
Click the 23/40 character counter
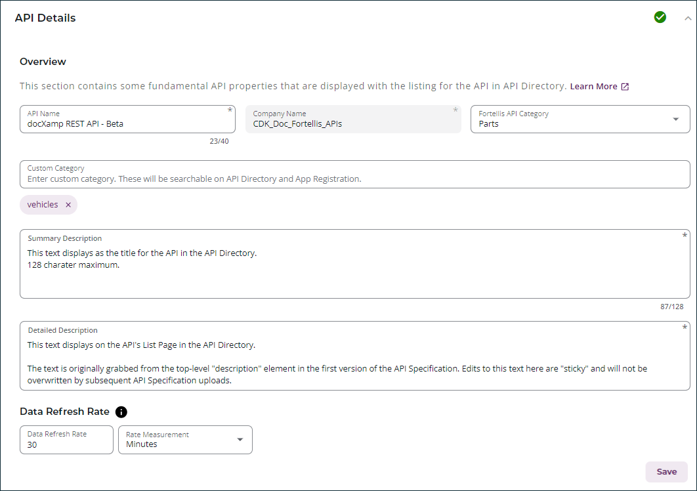[x=219, y=141]
